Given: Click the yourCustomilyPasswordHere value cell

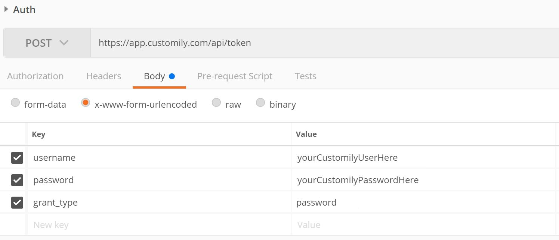Looking at the screenshot, I should [358, 180].
